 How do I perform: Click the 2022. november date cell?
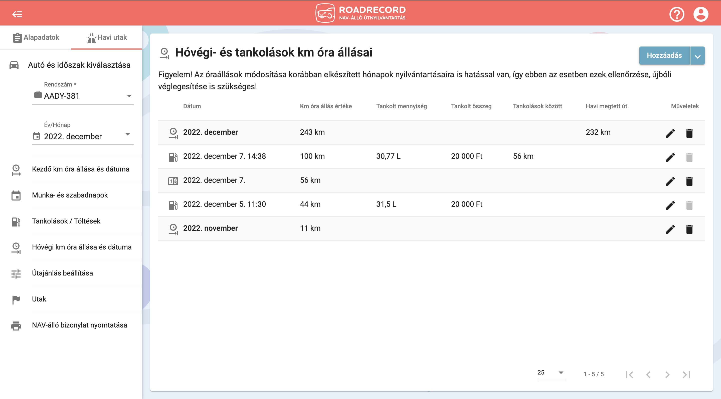pos(211,228)
